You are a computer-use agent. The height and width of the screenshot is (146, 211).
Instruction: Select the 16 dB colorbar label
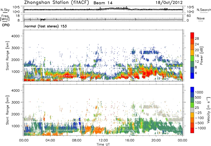coord(197,56)
